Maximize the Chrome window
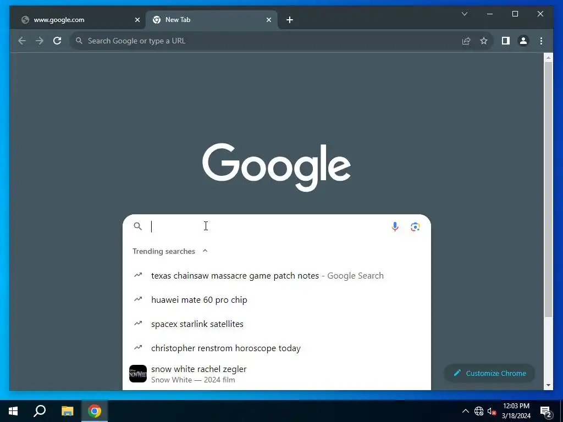This screenshot has height=422, width=563. [515, 14]
